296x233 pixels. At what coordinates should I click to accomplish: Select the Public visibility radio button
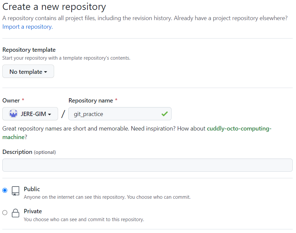point(5,190)
